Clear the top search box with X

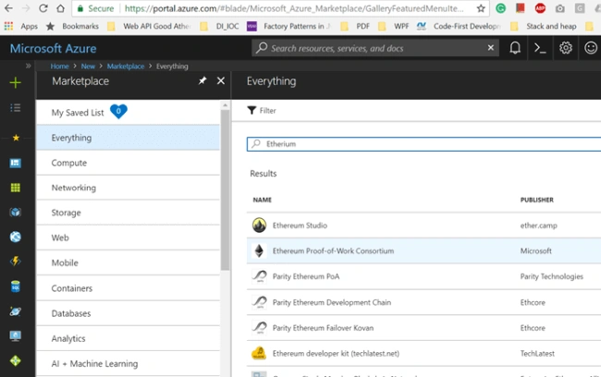coord(491,47)
